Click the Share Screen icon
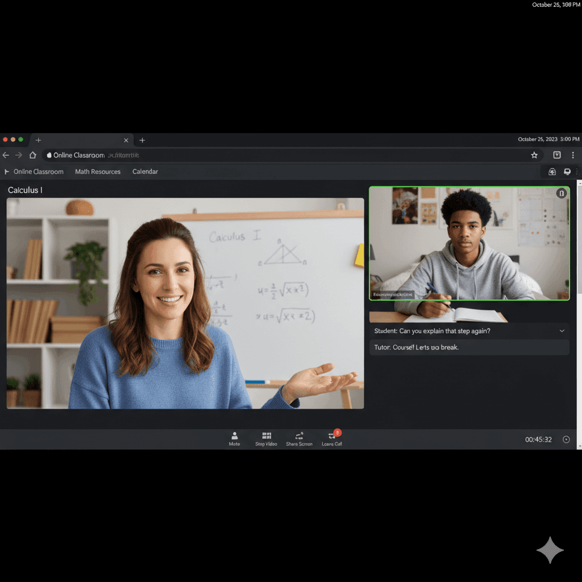582x582 pixels. (299, 438)
